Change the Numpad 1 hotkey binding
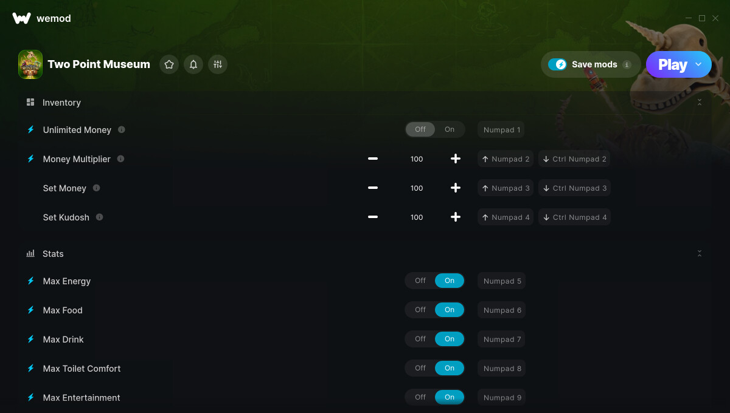The image size is (730, 413). [501, 129]
